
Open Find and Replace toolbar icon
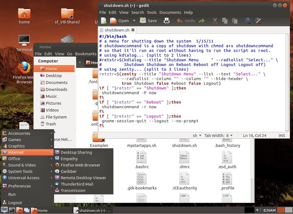click(258, 21)
